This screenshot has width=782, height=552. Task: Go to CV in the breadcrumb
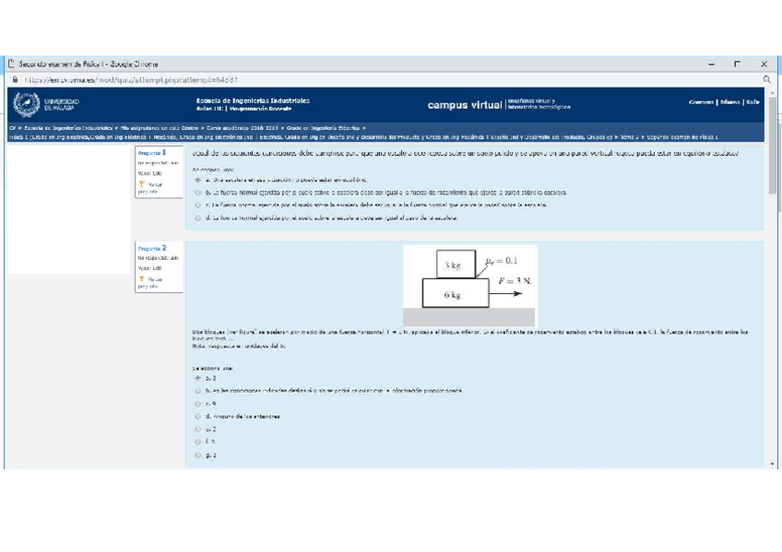click(x=13, y=128)
